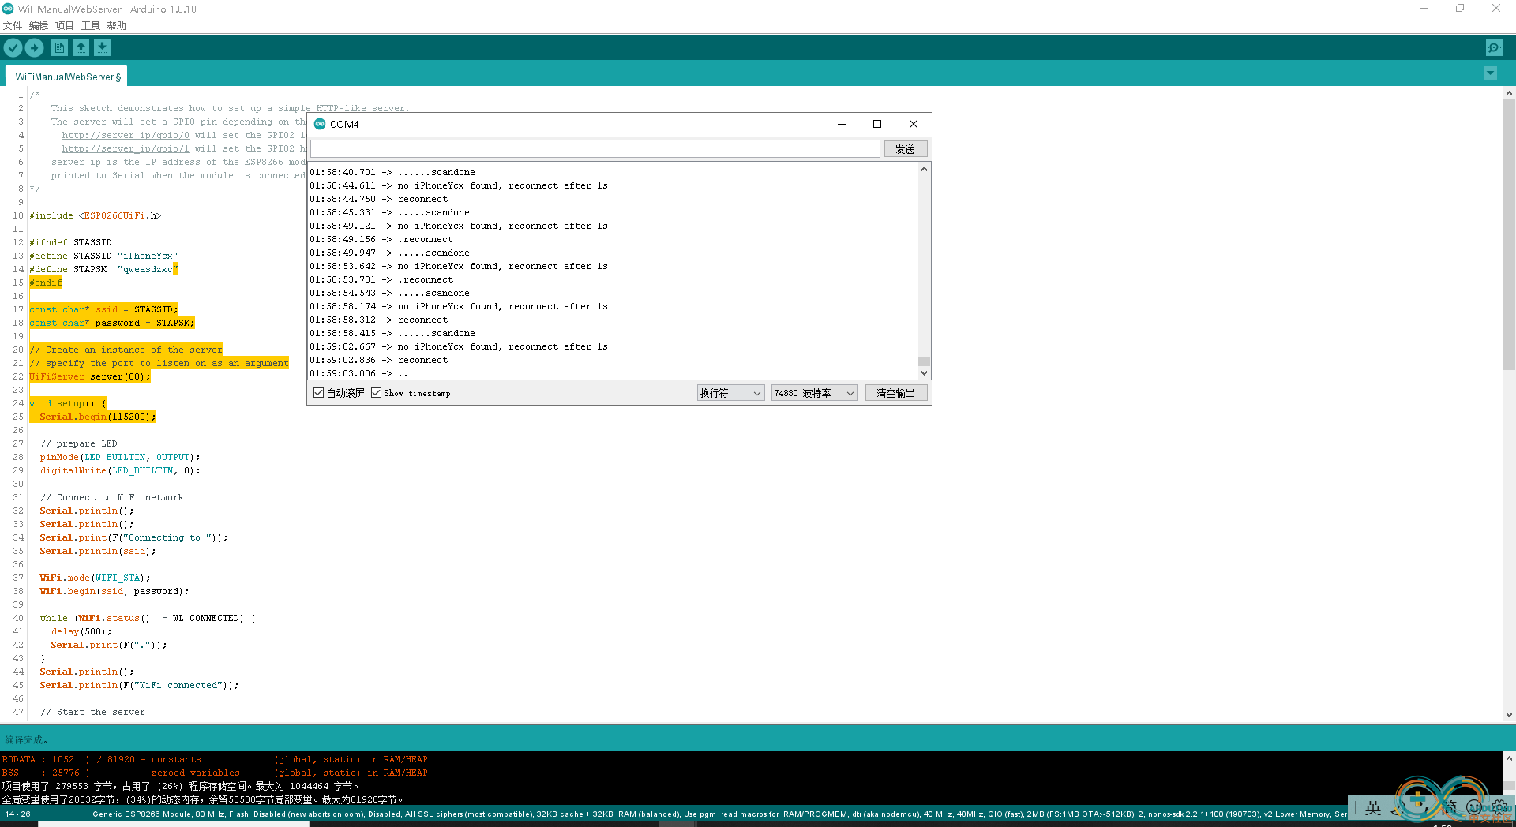Click the COM4 output scrollbar up arrow
This screenshot has width=1516, height=827.
924,170
